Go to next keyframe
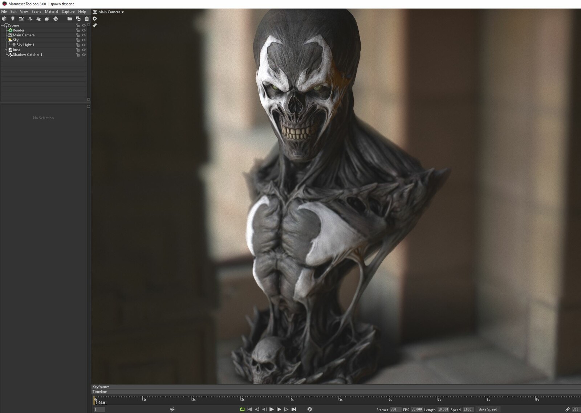The width and height of the screenshot is (581, 413). pos(286,409)
